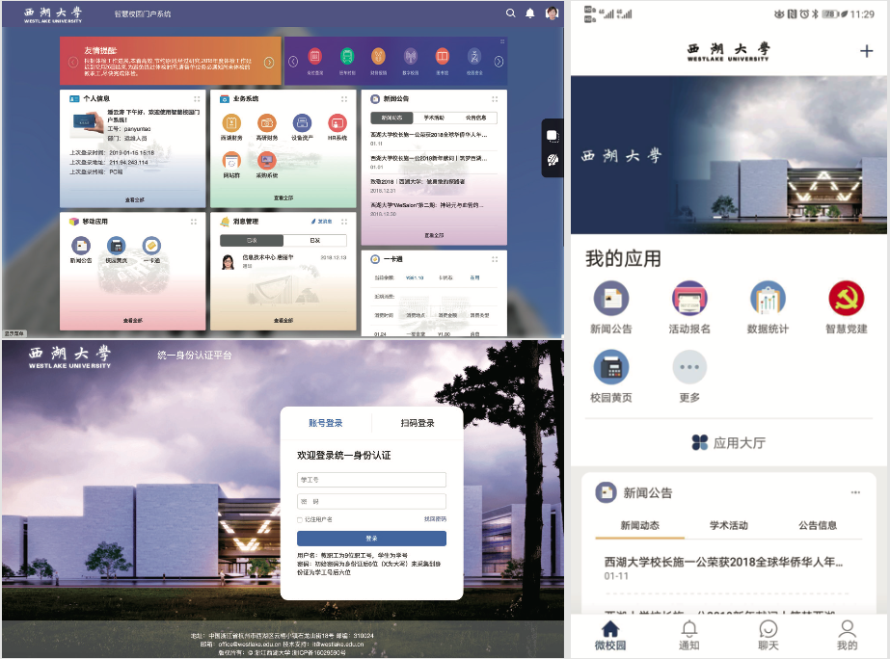
Task: Open the 采购系统 icon
Action: [x=267, y=161]
